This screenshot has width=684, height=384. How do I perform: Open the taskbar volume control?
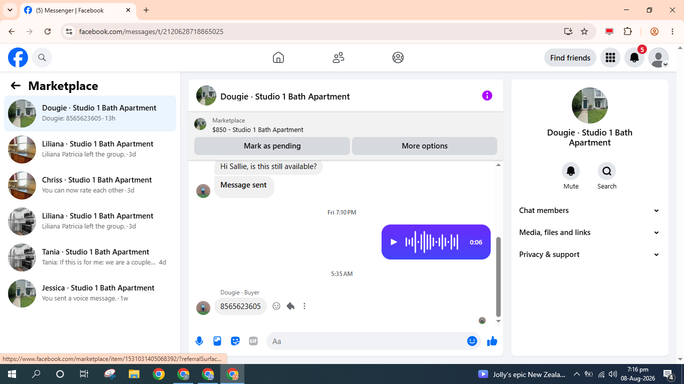[613, 374]
